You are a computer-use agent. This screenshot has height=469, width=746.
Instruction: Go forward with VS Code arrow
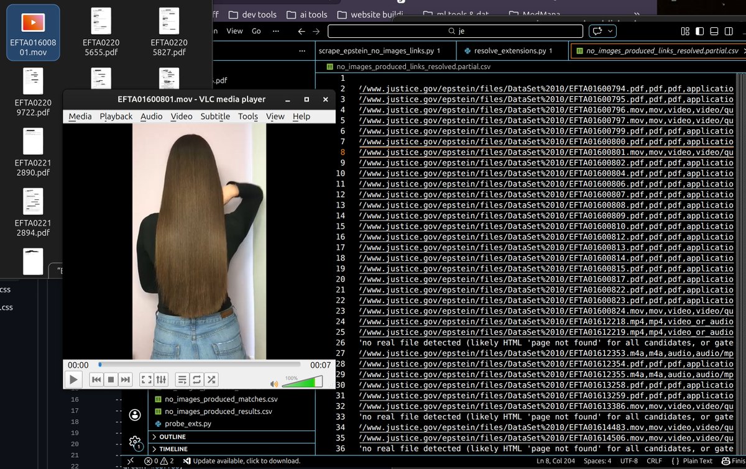[x=316, y=31]
